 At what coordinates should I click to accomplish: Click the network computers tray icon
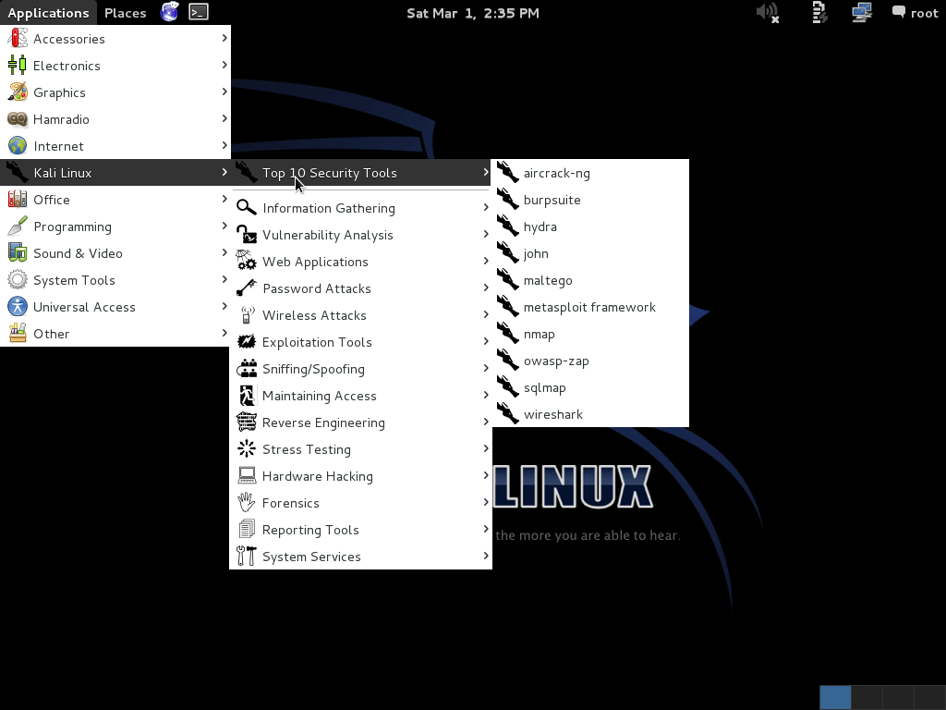862,13
